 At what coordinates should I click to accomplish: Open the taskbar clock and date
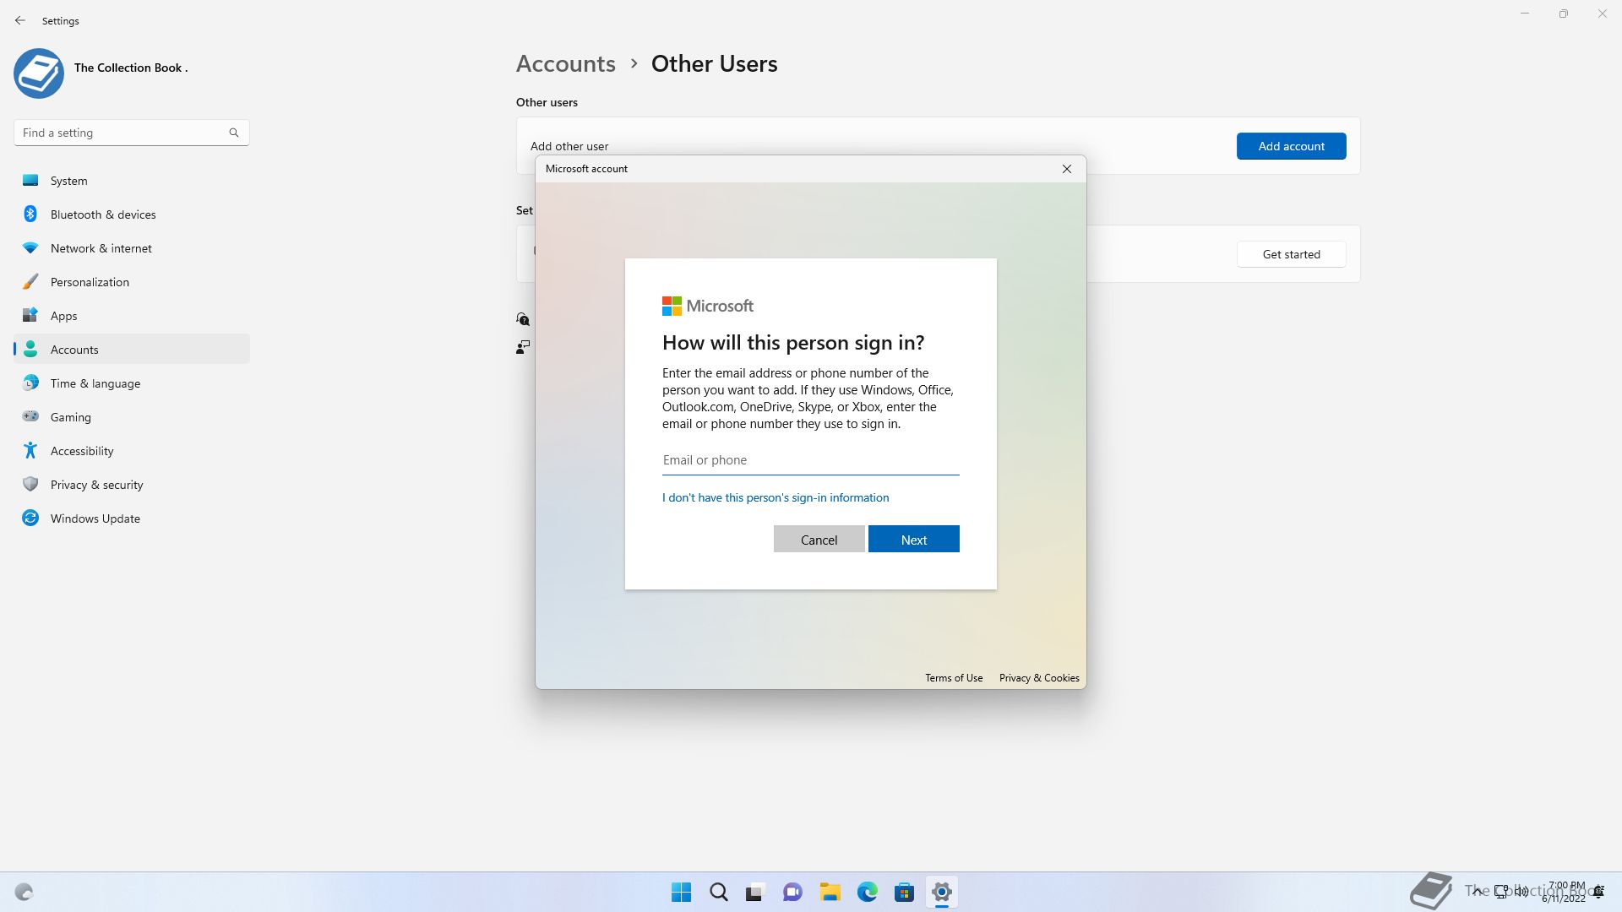click(x=1565, y=892)
